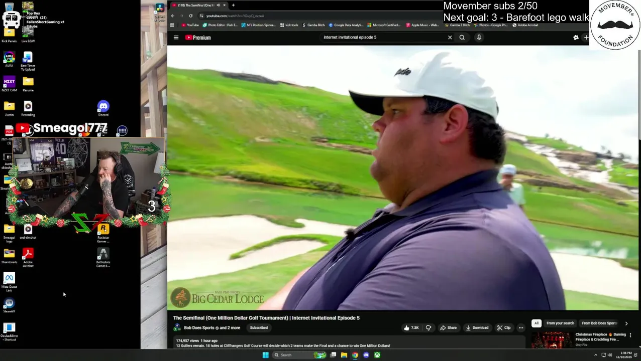The width and height of the screenshot is (641, 361).
Task: Select the Resume desktop folder
Action: click(x=28, y=84)
